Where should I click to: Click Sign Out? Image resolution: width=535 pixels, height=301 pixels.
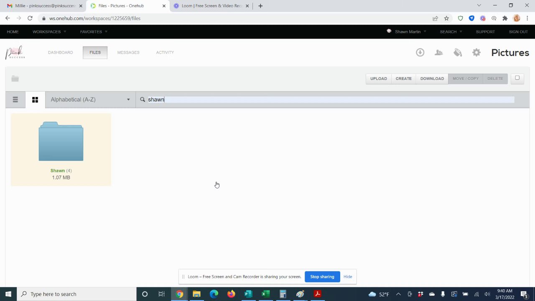tap(518, 32)
